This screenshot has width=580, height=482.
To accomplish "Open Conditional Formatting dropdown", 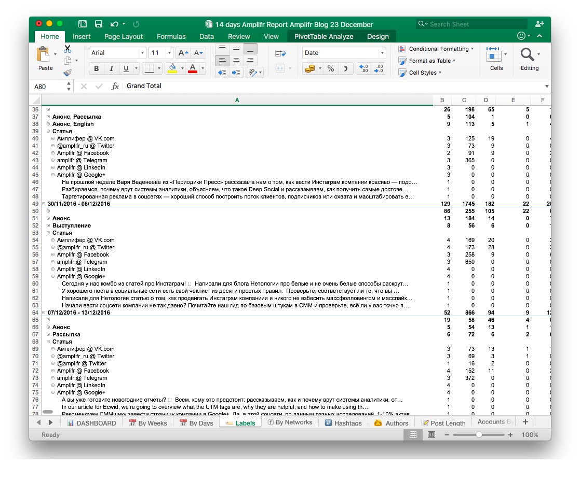I will click(x=436, y=49).
